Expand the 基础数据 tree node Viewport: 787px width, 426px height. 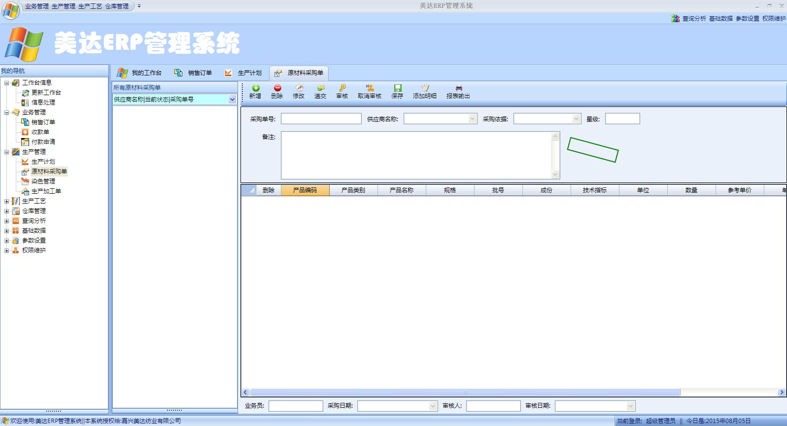click(x=6, y=231)
